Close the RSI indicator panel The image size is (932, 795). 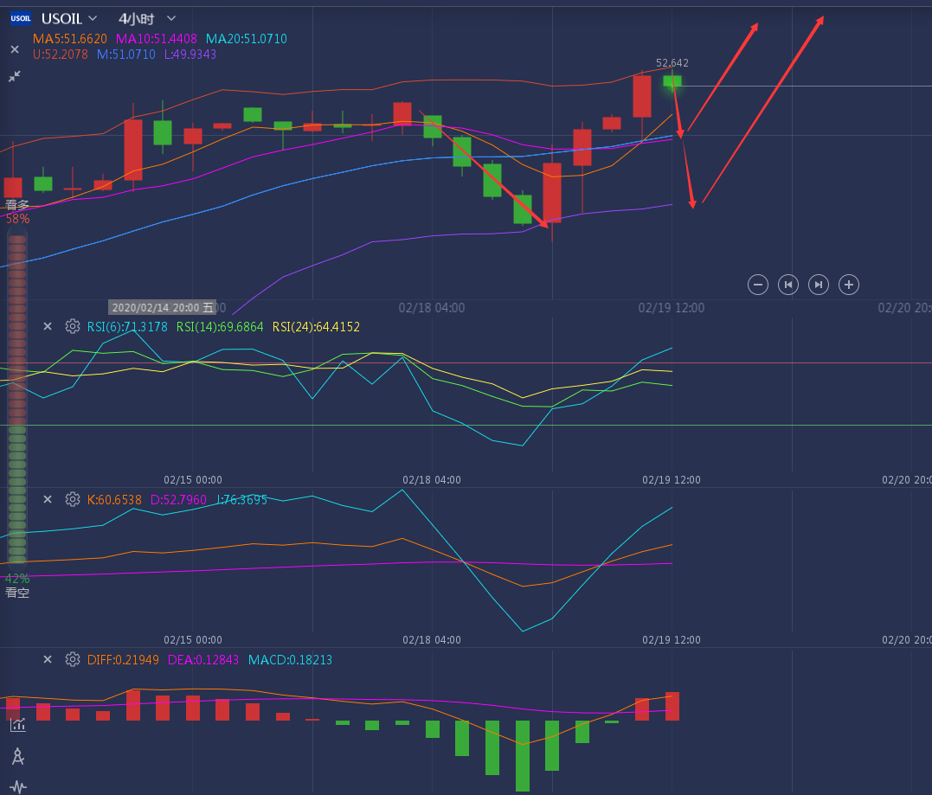[48, 326]
